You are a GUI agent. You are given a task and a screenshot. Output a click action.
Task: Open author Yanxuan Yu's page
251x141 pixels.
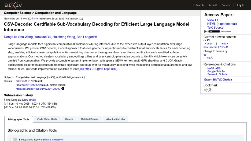[43, 37]
